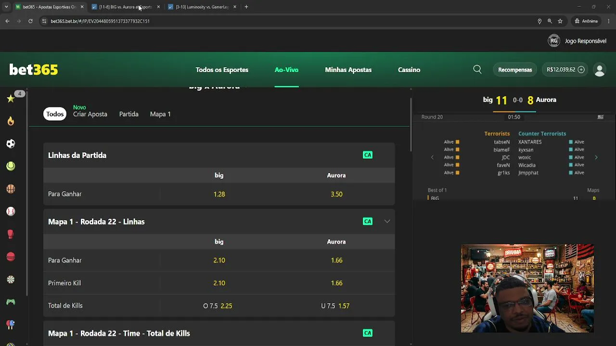Switch to the Mapa 1 tab
This screenshot has height=346, width=616.
click(x=160, y=114)
